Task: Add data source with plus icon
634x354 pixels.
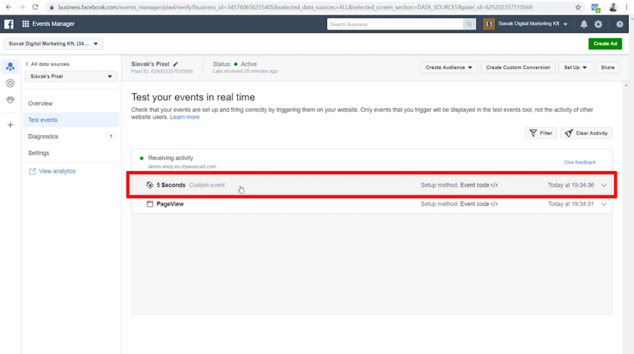Action: point(11,125)
